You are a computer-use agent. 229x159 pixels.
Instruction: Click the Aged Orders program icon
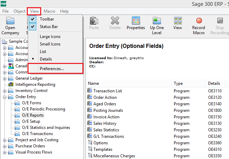pyautogui.click(x=90, y=104)
